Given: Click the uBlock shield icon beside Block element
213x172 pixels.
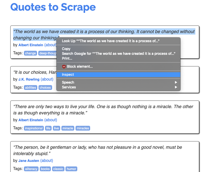Looking at the screenshot, I should tap(64, 66).
